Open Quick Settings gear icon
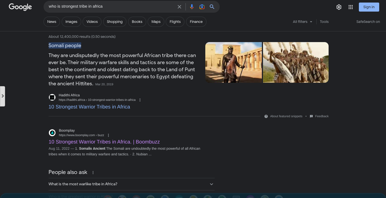 tap(339, 7)
